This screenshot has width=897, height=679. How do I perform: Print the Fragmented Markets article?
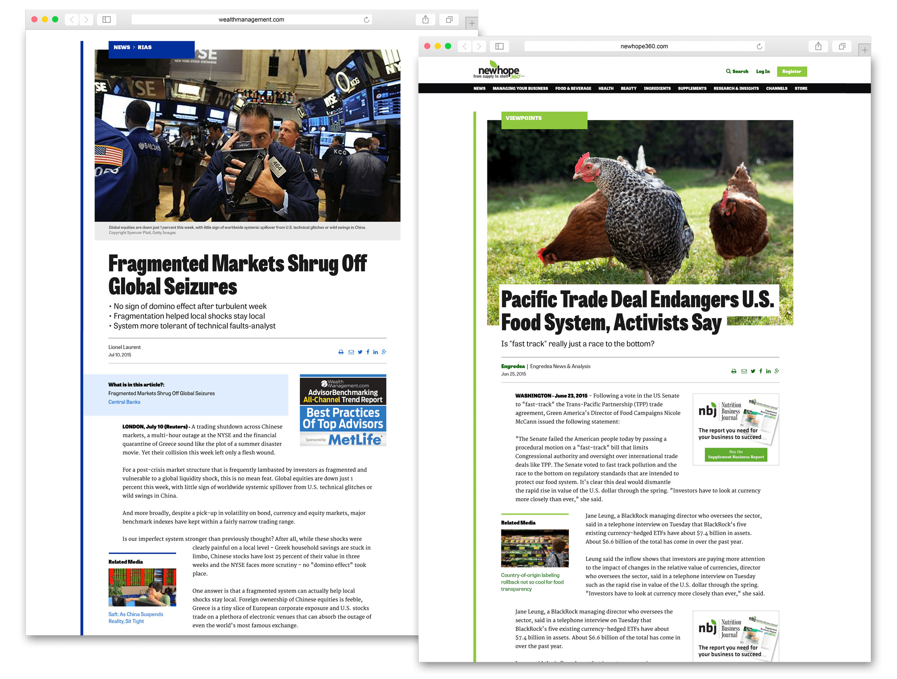pyautogui.click(x=341, y=352)
